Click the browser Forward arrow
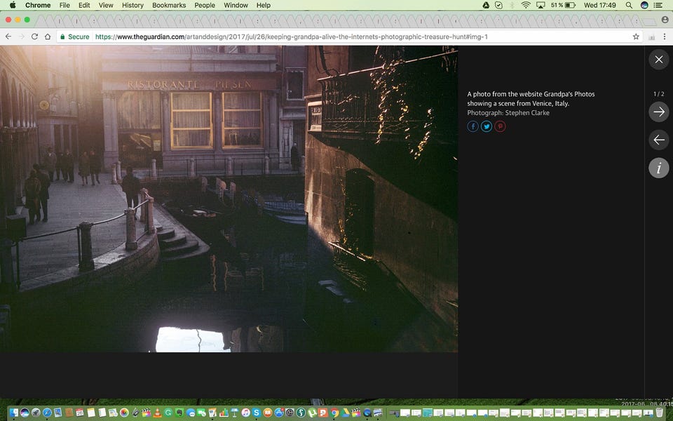Screen dimensions: 673x421 tap(22, 36)
